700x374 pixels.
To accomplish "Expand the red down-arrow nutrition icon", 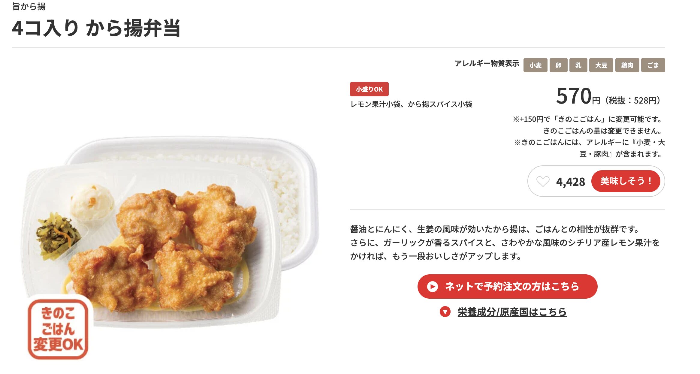I will (x=445, y=312).
